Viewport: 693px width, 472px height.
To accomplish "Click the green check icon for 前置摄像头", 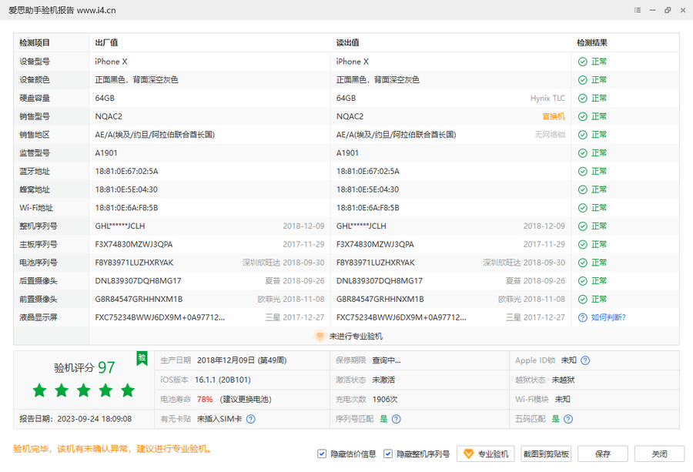I will (x=583, y=300).
